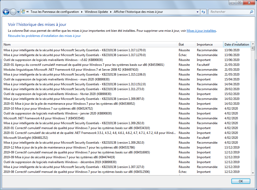
Task: Click the Back navigation arrow
Action: [6, 12]
